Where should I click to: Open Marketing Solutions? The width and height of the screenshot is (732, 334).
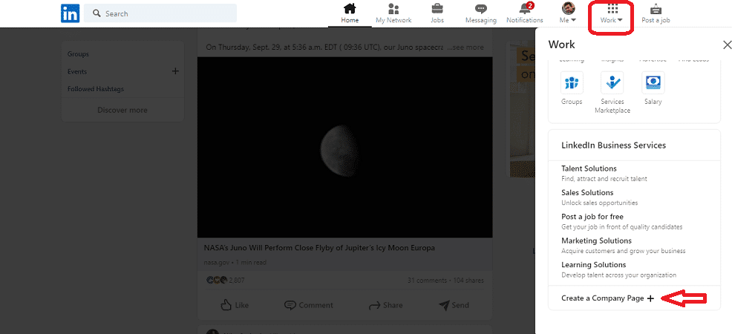click(x=596, y=240)
